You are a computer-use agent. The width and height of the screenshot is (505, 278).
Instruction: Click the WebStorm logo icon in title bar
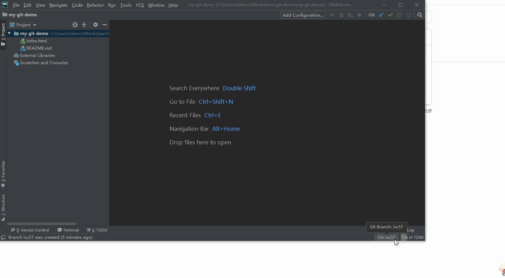[5, 5]
